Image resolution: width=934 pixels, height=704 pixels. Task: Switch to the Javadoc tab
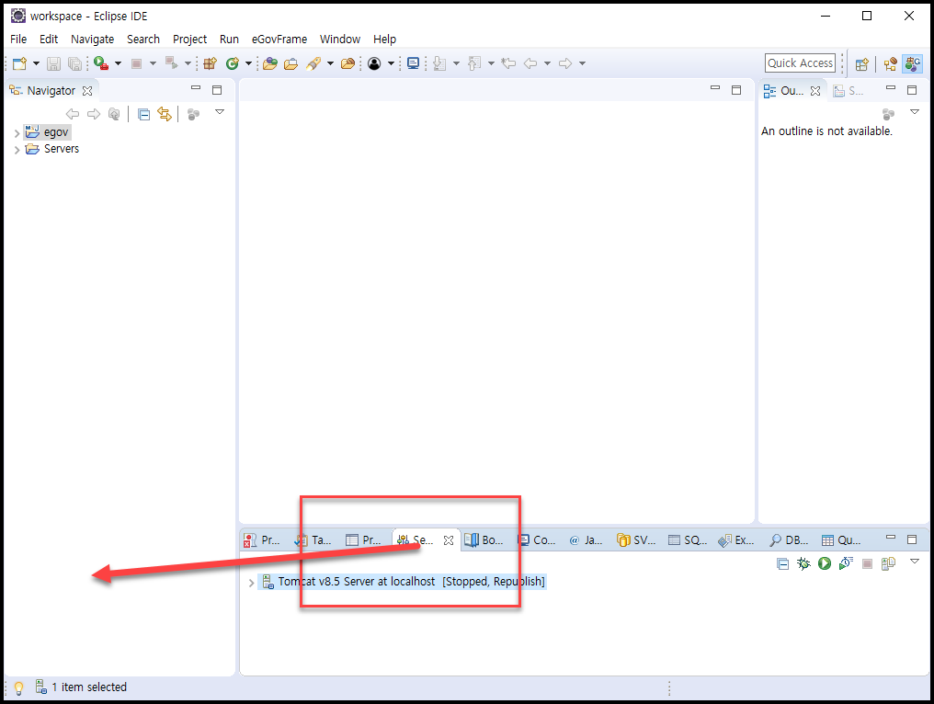click(x=587, y=540)
